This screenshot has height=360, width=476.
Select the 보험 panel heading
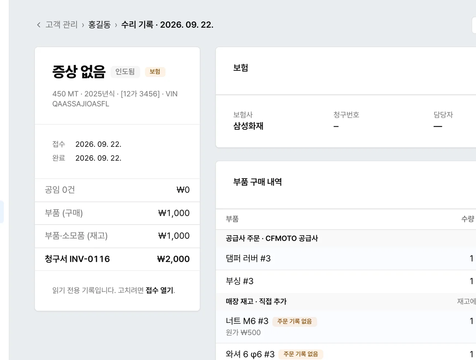[241, 68]
